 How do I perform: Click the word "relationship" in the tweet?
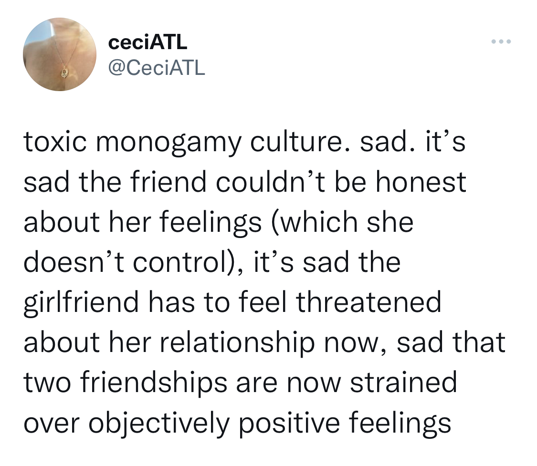(x=237, y=343)
